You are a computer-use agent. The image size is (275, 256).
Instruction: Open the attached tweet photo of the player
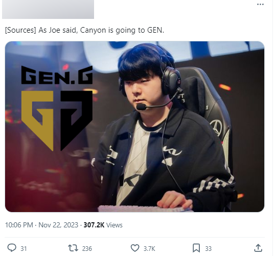(x=135, y=127)
